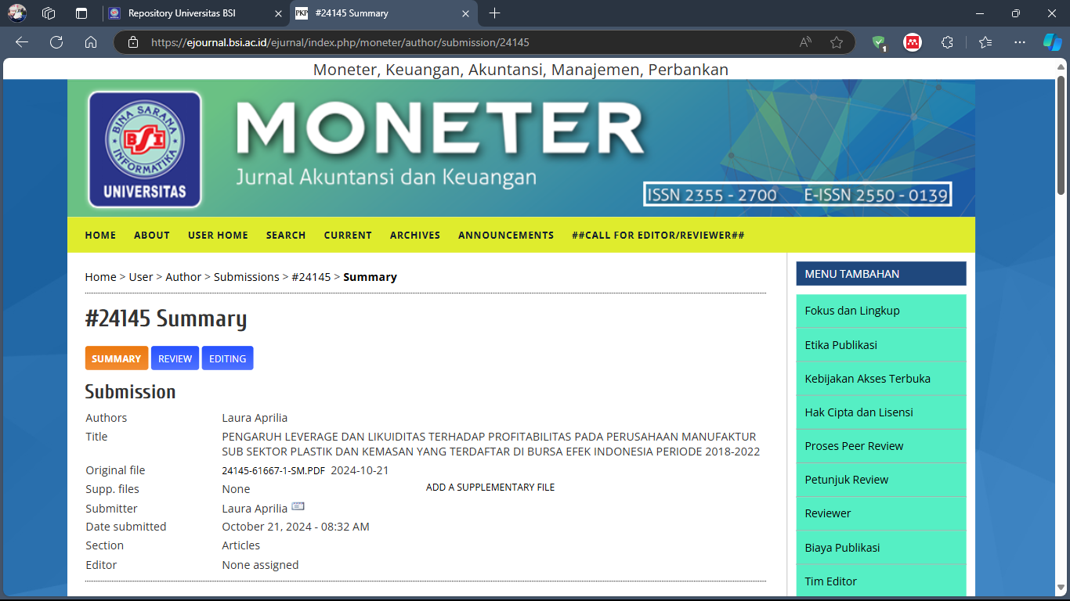The height and width of the screenshot is (601, 1070).
Task: Open the Copilot sidebar icon
Action: pos(1052,42)
